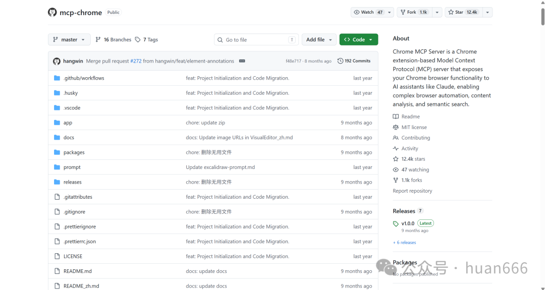Viewport: 545px width, 290px height.
Task: Open pull request #272 link
Action: 136,61
